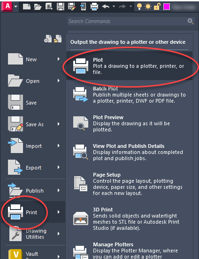Screen dimensions: 199x259
Task: Choose Batch Plot from the print options
Action: pos(130,95)
